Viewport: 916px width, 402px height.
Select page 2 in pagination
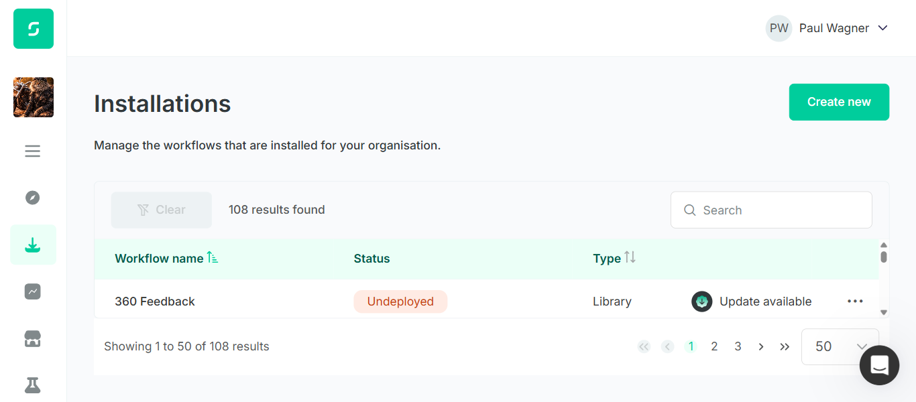pos(714,346)
